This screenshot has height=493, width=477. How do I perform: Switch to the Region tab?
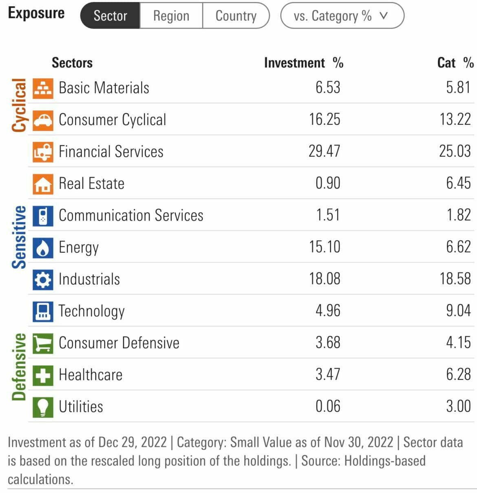click(170, 16)
